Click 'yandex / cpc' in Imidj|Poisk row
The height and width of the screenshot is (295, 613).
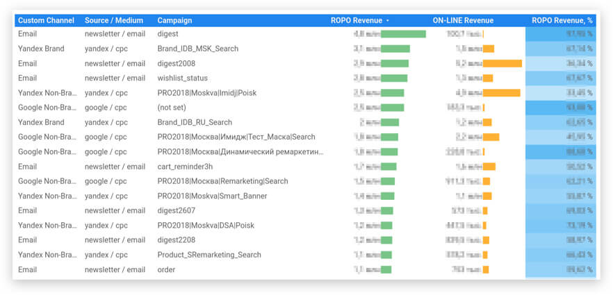(x=106, y=93)
